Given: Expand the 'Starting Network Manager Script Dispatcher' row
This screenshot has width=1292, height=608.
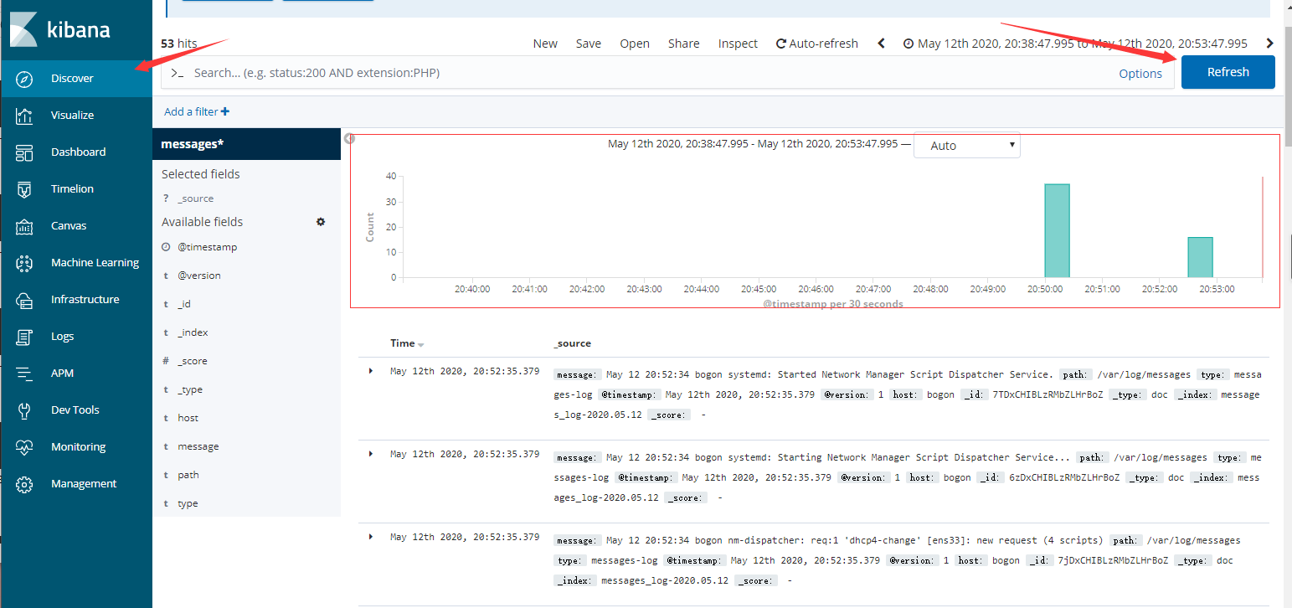Looking at the screenshot, I should pos(371,454).
